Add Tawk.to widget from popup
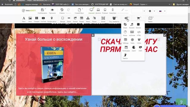Viewport: 190px width, 107px height. point(125,56)
